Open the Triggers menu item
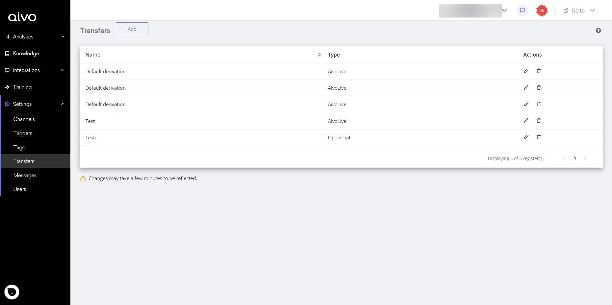Viewport: 612px width, 305px height. [23, 133]
